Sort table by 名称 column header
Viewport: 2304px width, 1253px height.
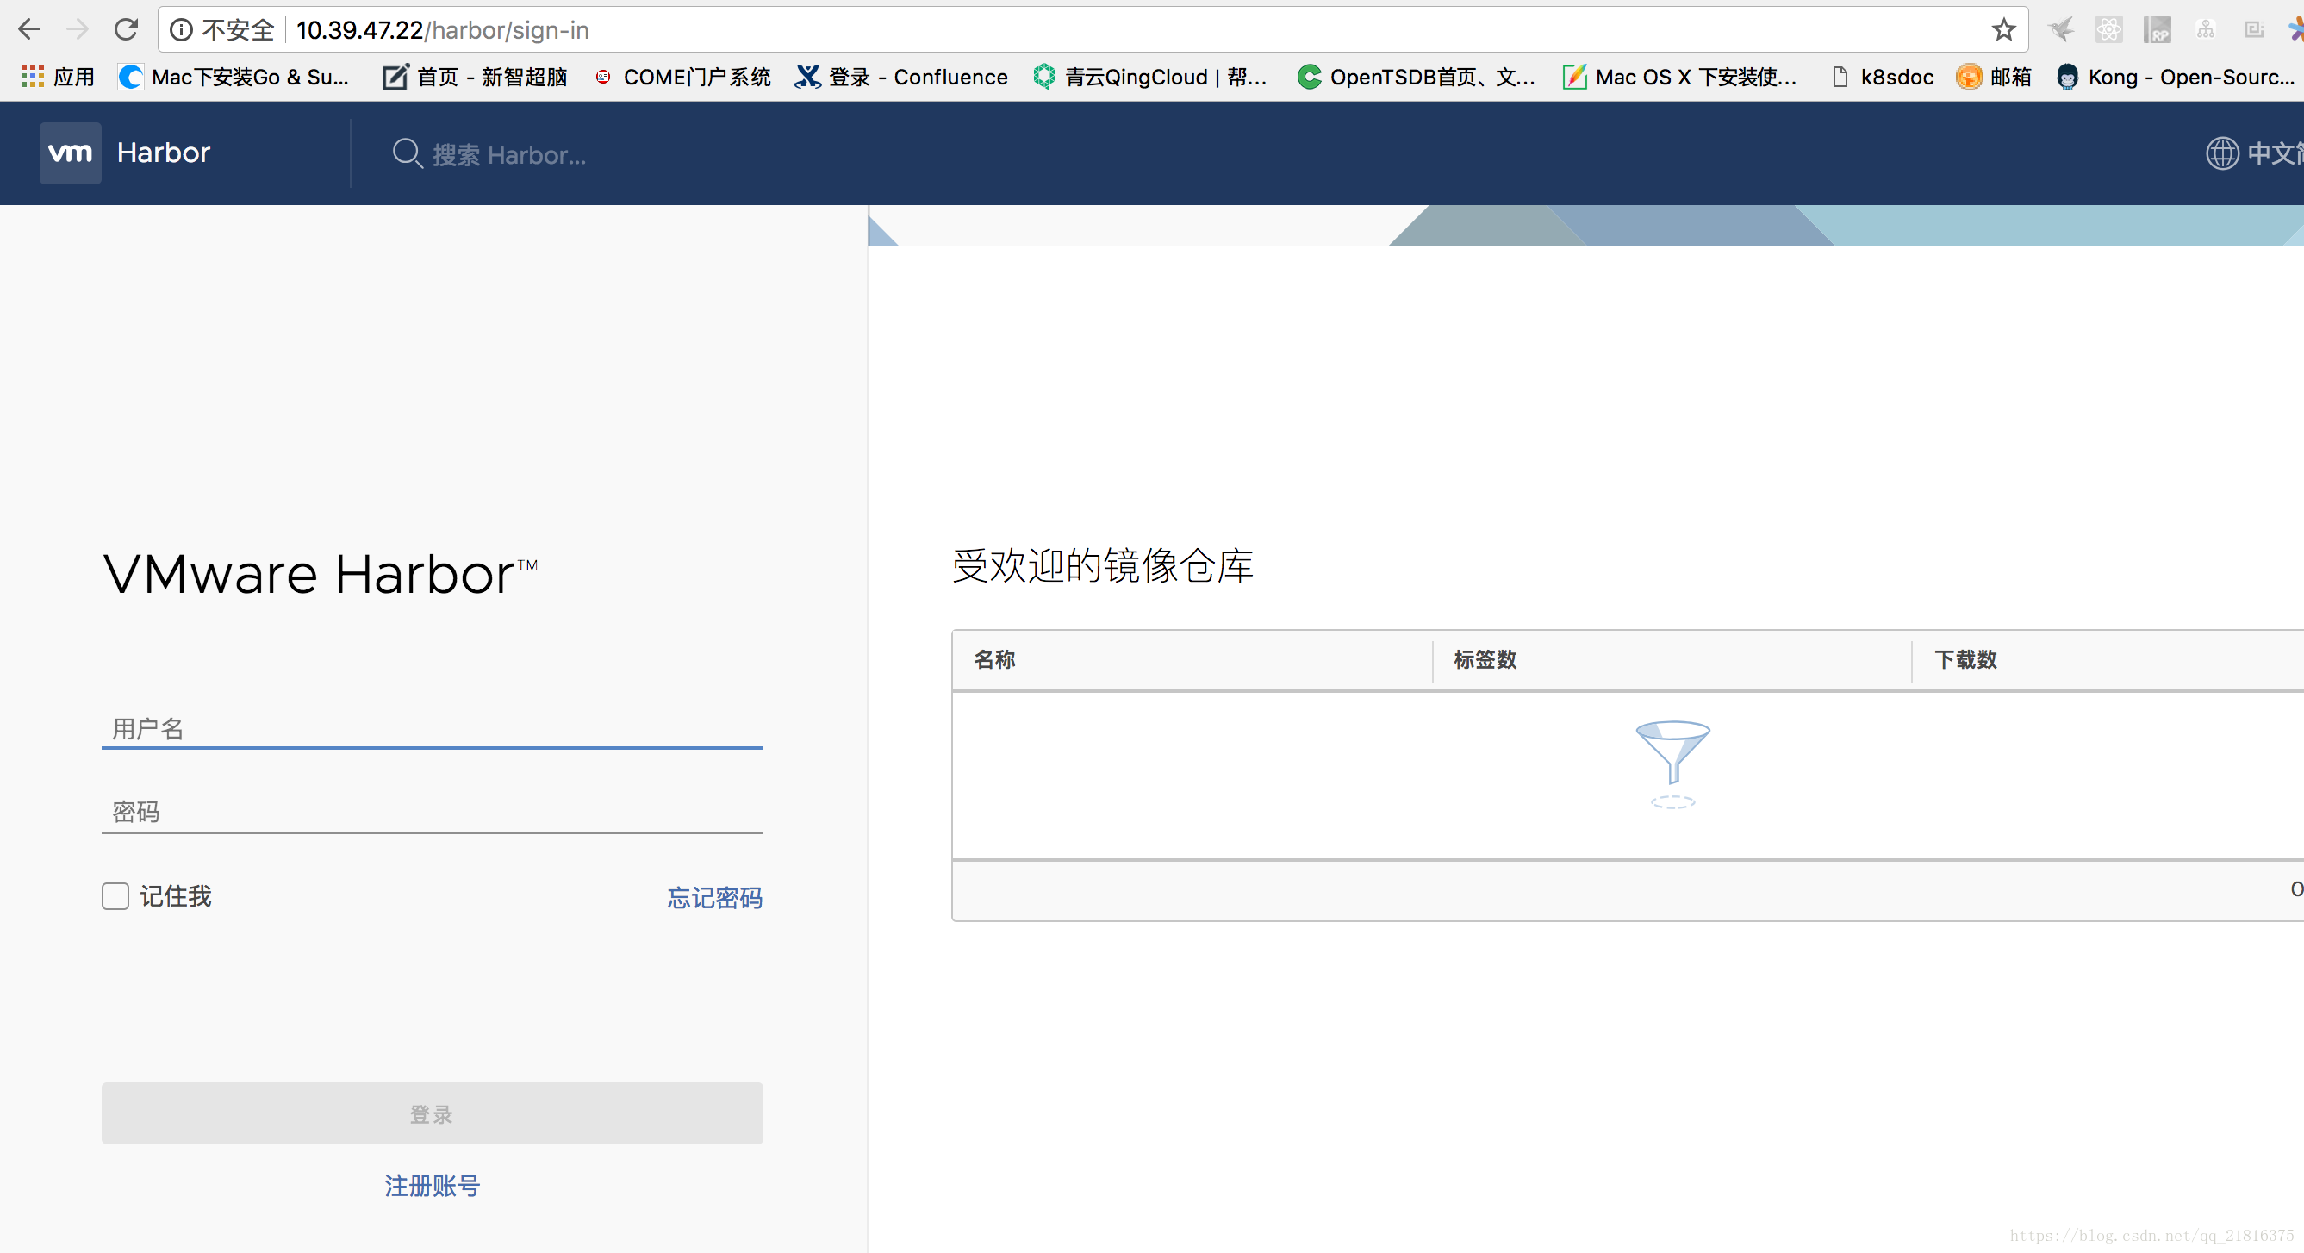pyautogui.click(x=994, y=660)
